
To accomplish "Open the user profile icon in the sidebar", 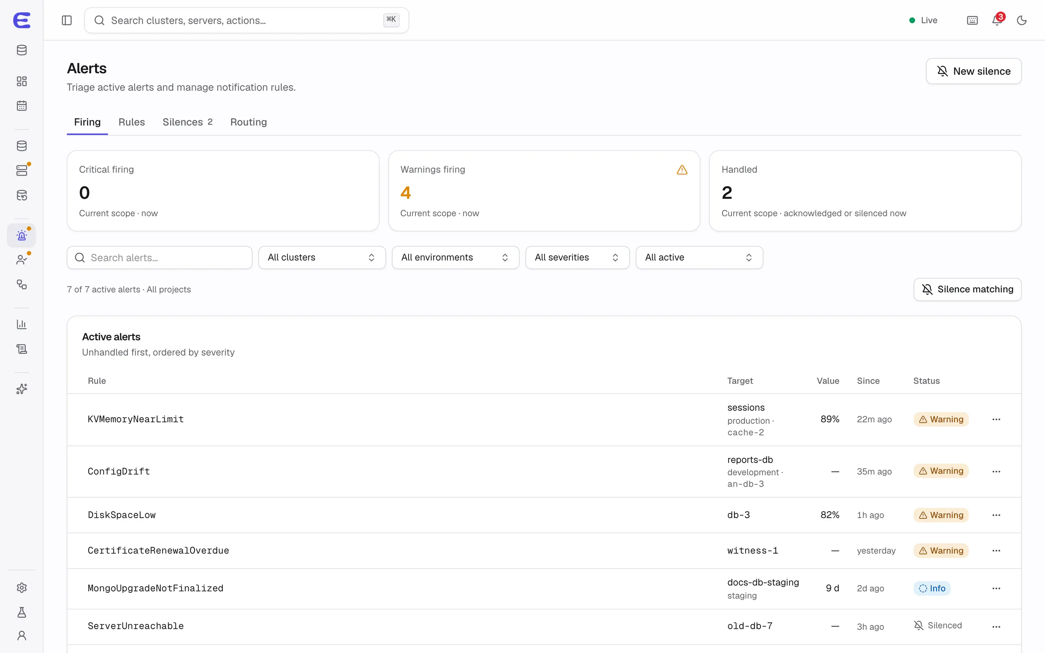I will [x=22, y=636].
